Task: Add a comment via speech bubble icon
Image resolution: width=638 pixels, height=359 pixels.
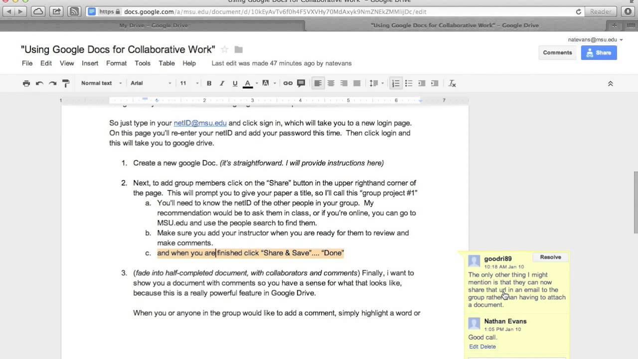Action: click(301, 83)
